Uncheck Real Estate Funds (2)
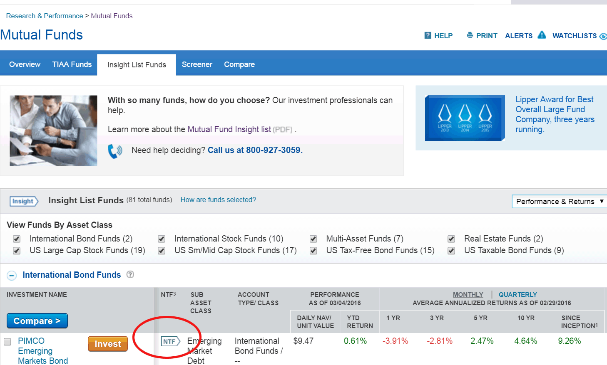 (x=451, y=239)
